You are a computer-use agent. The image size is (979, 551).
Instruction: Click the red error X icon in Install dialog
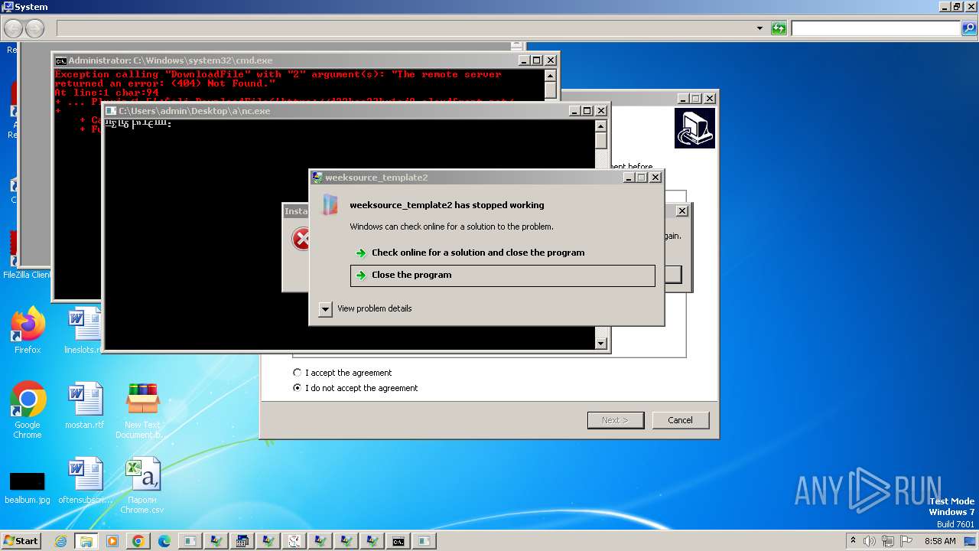[x=301, y=240]
